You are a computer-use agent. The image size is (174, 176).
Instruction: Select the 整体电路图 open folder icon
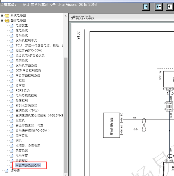tap(7, 20)
